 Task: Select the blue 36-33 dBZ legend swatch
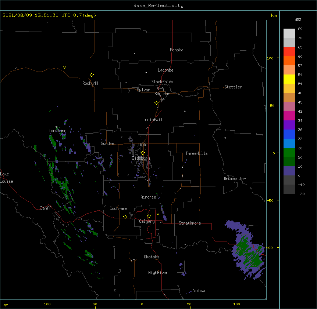289,134
